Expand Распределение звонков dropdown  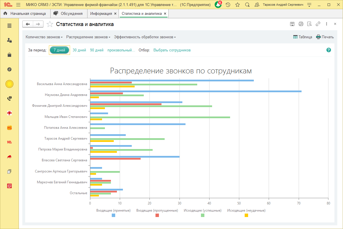click(x=88, y=37)
